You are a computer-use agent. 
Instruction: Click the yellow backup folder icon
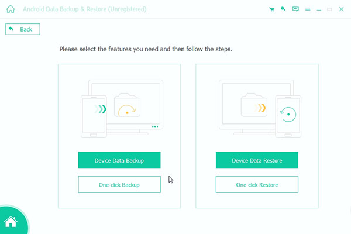coord(127,105)
